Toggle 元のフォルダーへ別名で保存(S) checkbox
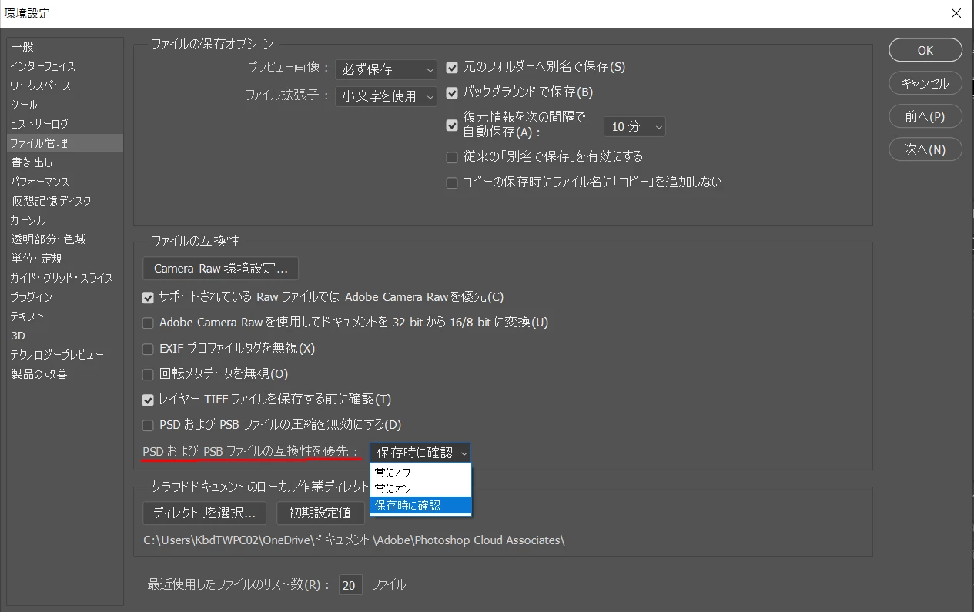Viewport: 974px width, 612px height. click(452, 67)
